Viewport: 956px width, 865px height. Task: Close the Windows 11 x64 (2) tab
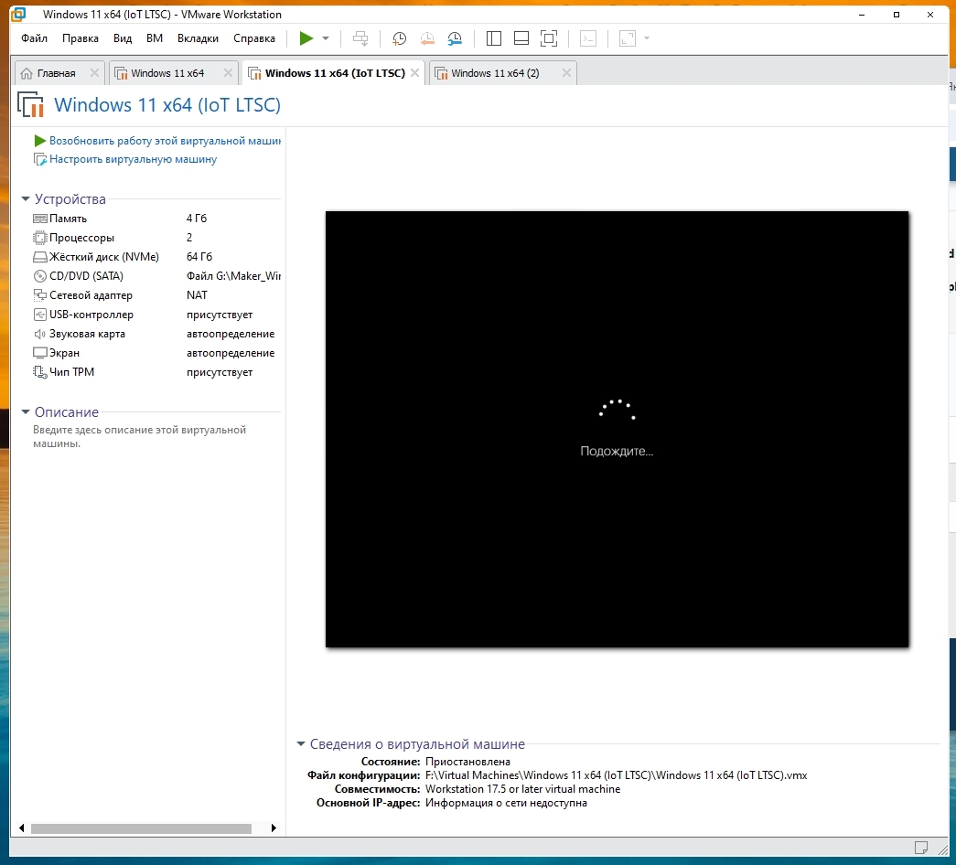pyautogui.click(x=566, y=73)
